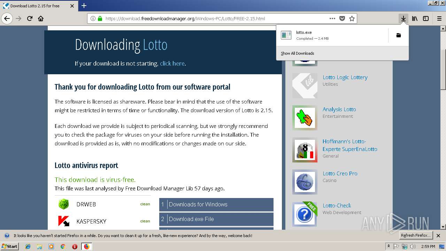This screenshot has height=251, width=446.
Task: Open Hoffmann's Lotto-Experte SuperEnaLotto link
Action: click(350, 145)
